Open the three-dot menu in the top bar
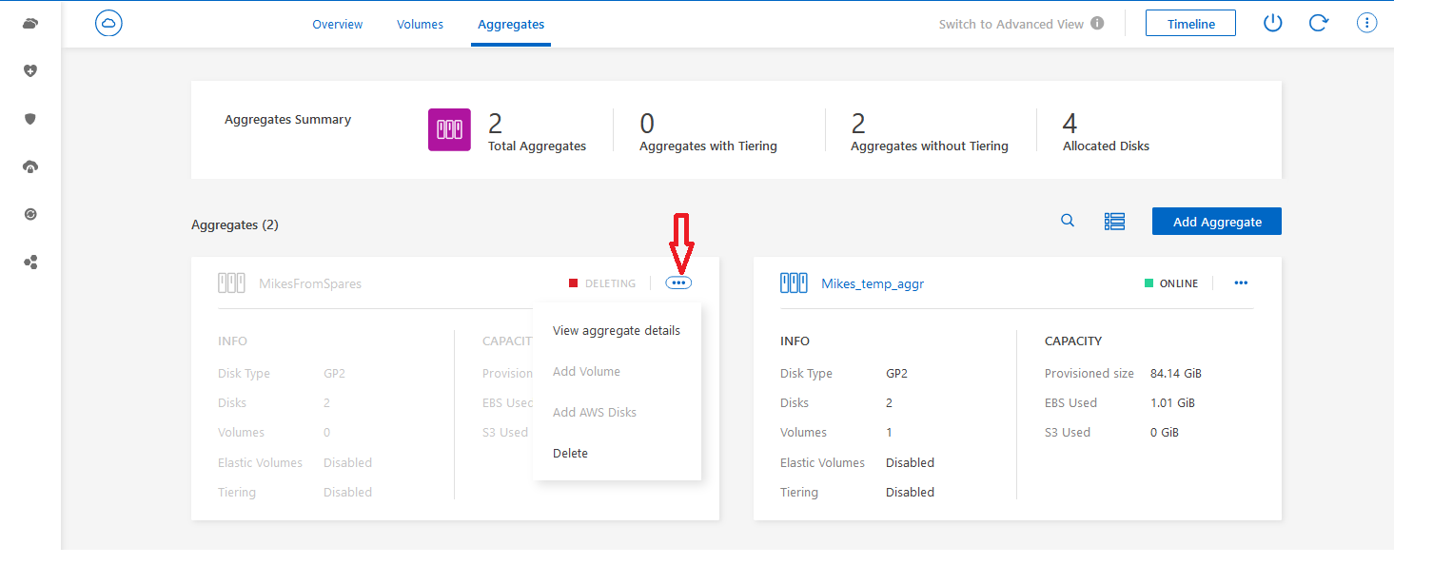 click(x=1366, y=22)
